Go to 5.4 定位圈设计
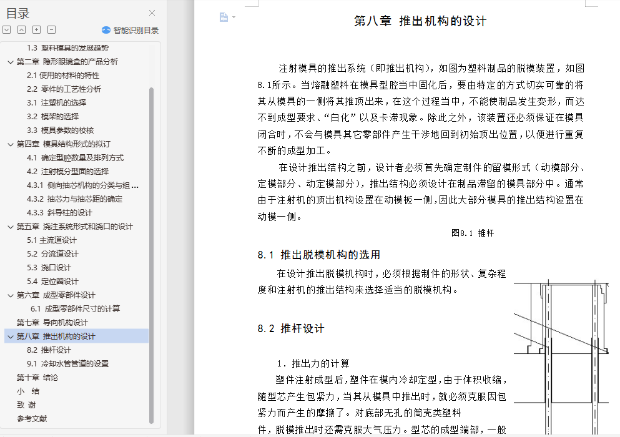The height and width of the screenshot is (437, 620). point(52,282)
